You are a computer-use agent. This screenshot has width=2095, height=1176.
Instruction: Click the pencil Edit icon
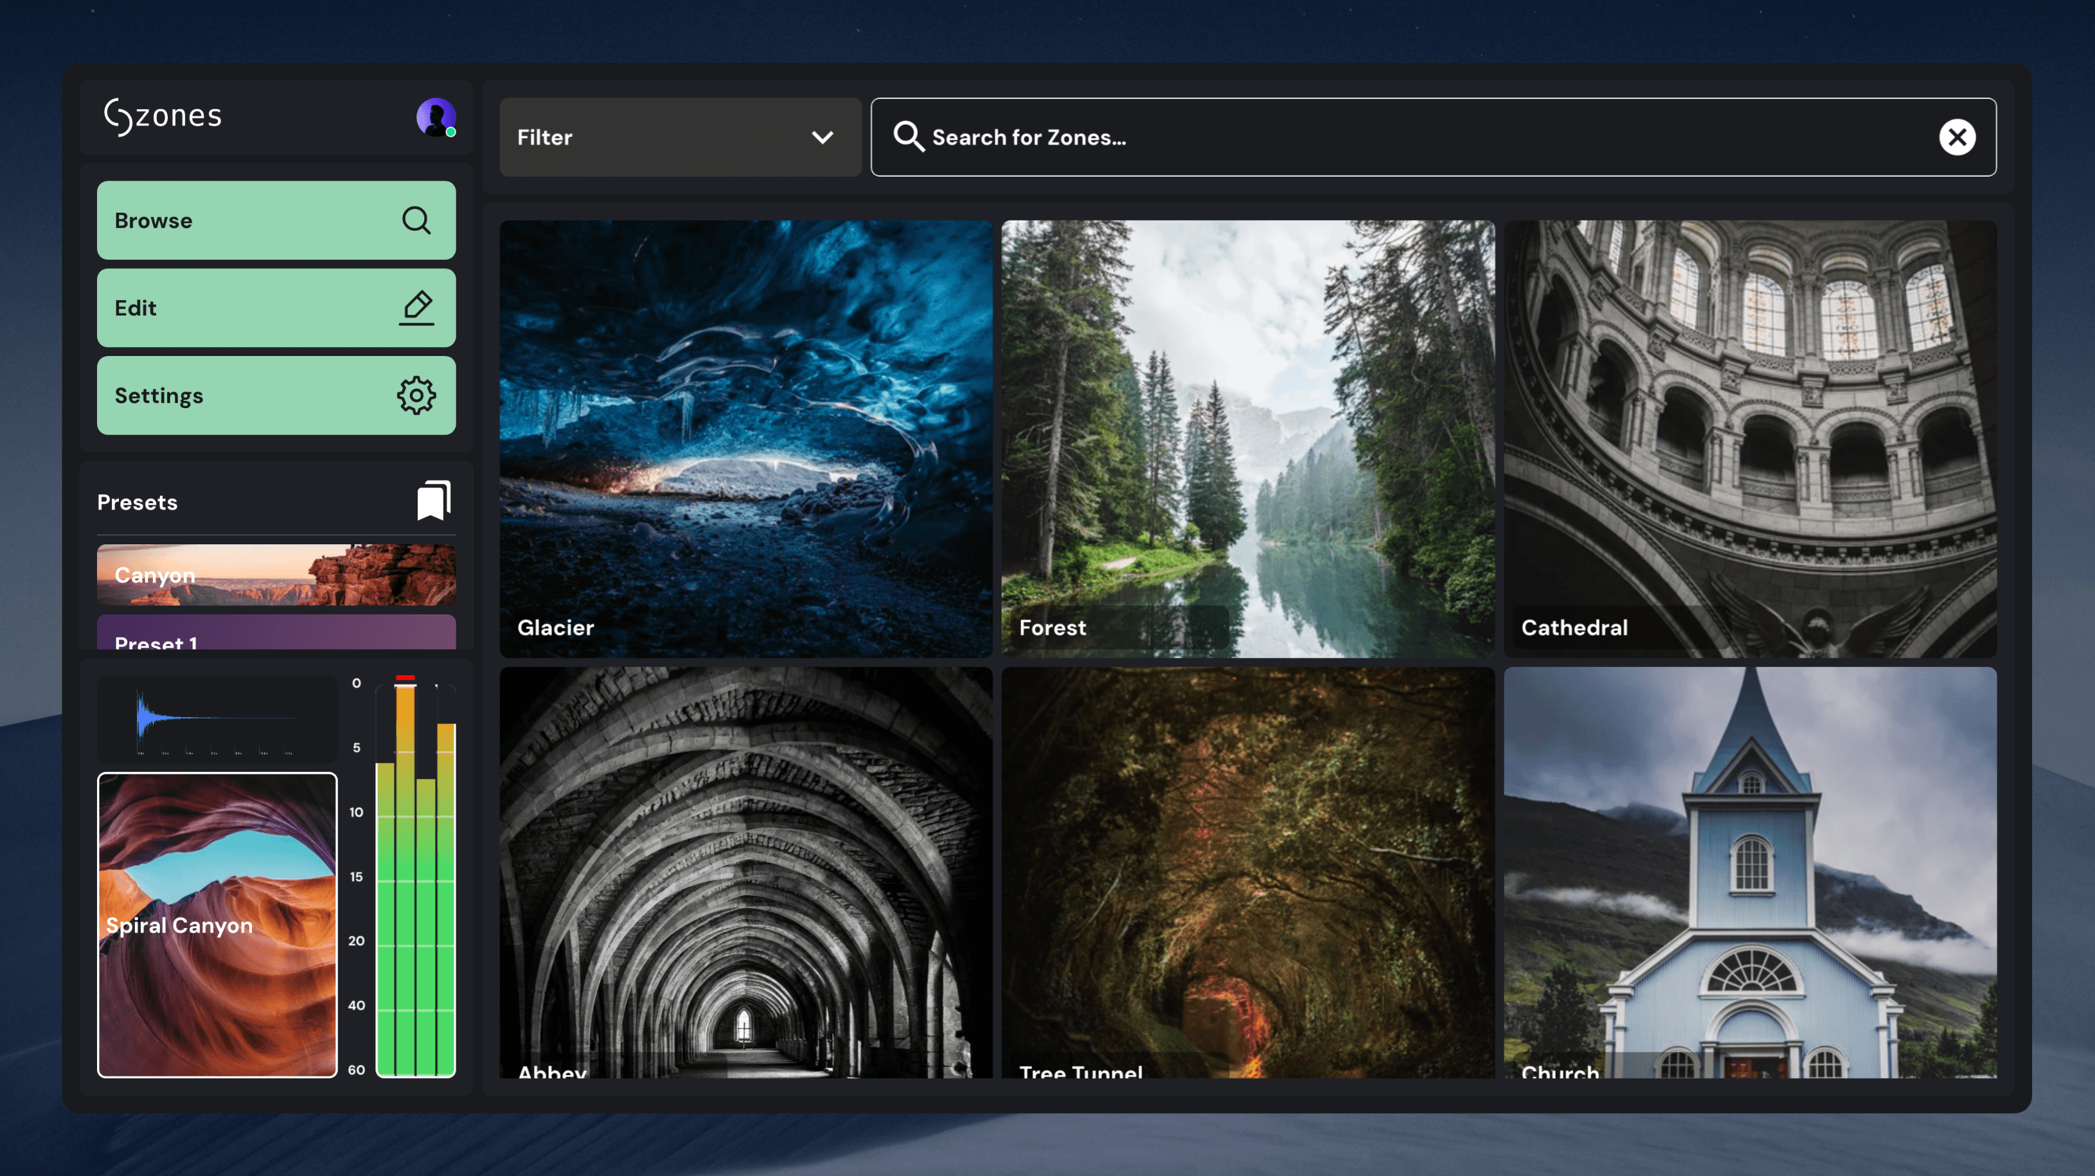(x=416, y=308)
